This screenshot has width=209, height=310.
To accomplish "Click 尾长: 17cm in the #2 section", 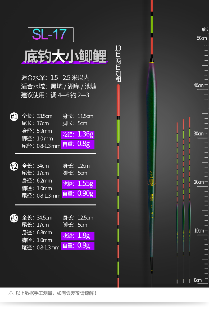I will click(x=35, y=173).
